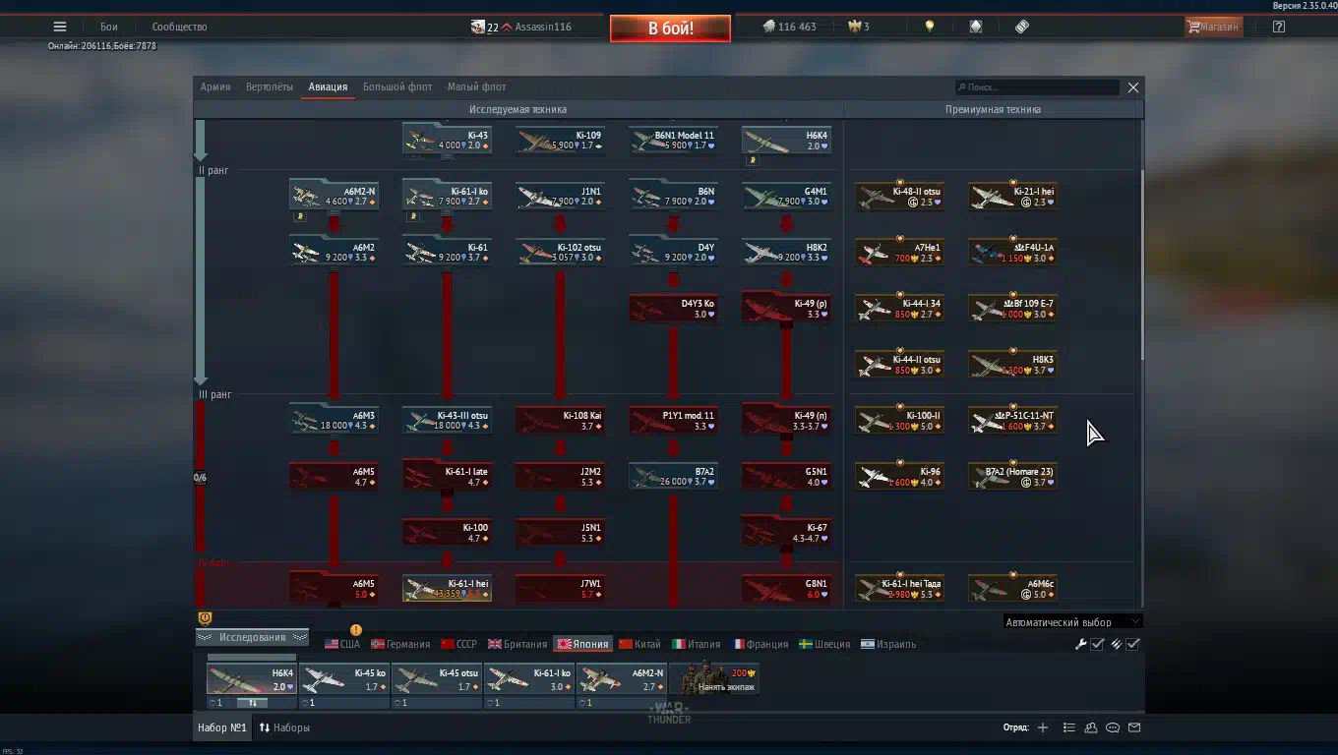The height and width of the screenshot is (755, 1338).
Task: Switch to the Вертолёты tab
Action: click(270, 87)
